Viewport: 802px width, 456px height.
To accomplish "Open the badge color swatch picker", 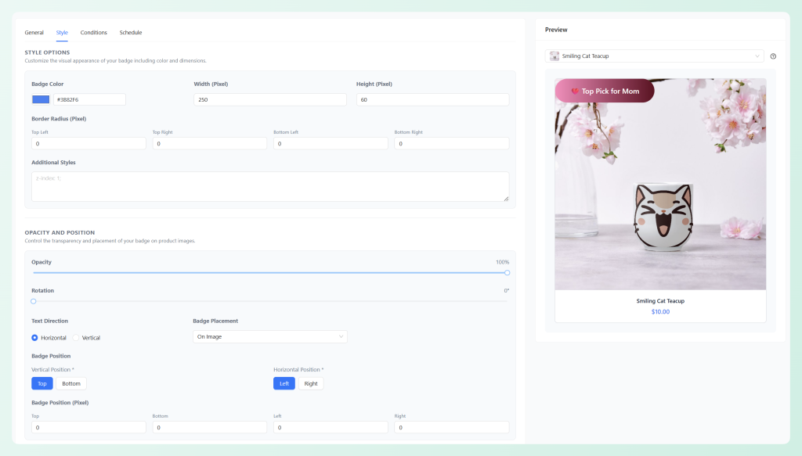I will [39, 99].
